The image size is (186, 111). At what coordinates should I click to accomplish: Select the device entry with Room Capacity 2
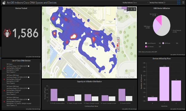(21, 90)
